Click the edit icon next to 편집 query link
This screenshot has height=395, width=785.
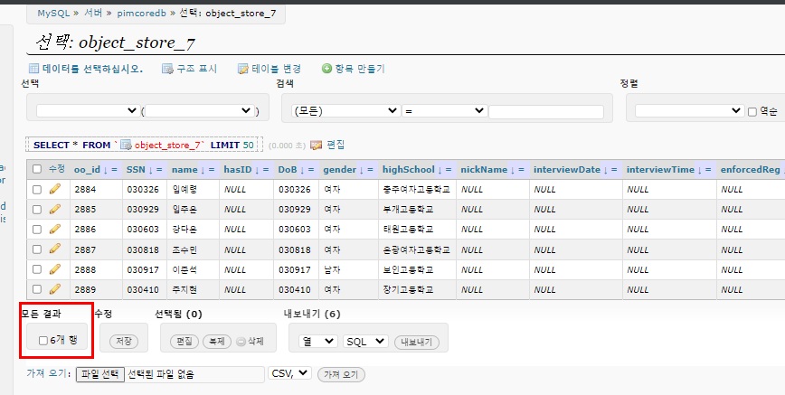coord(316,145)
